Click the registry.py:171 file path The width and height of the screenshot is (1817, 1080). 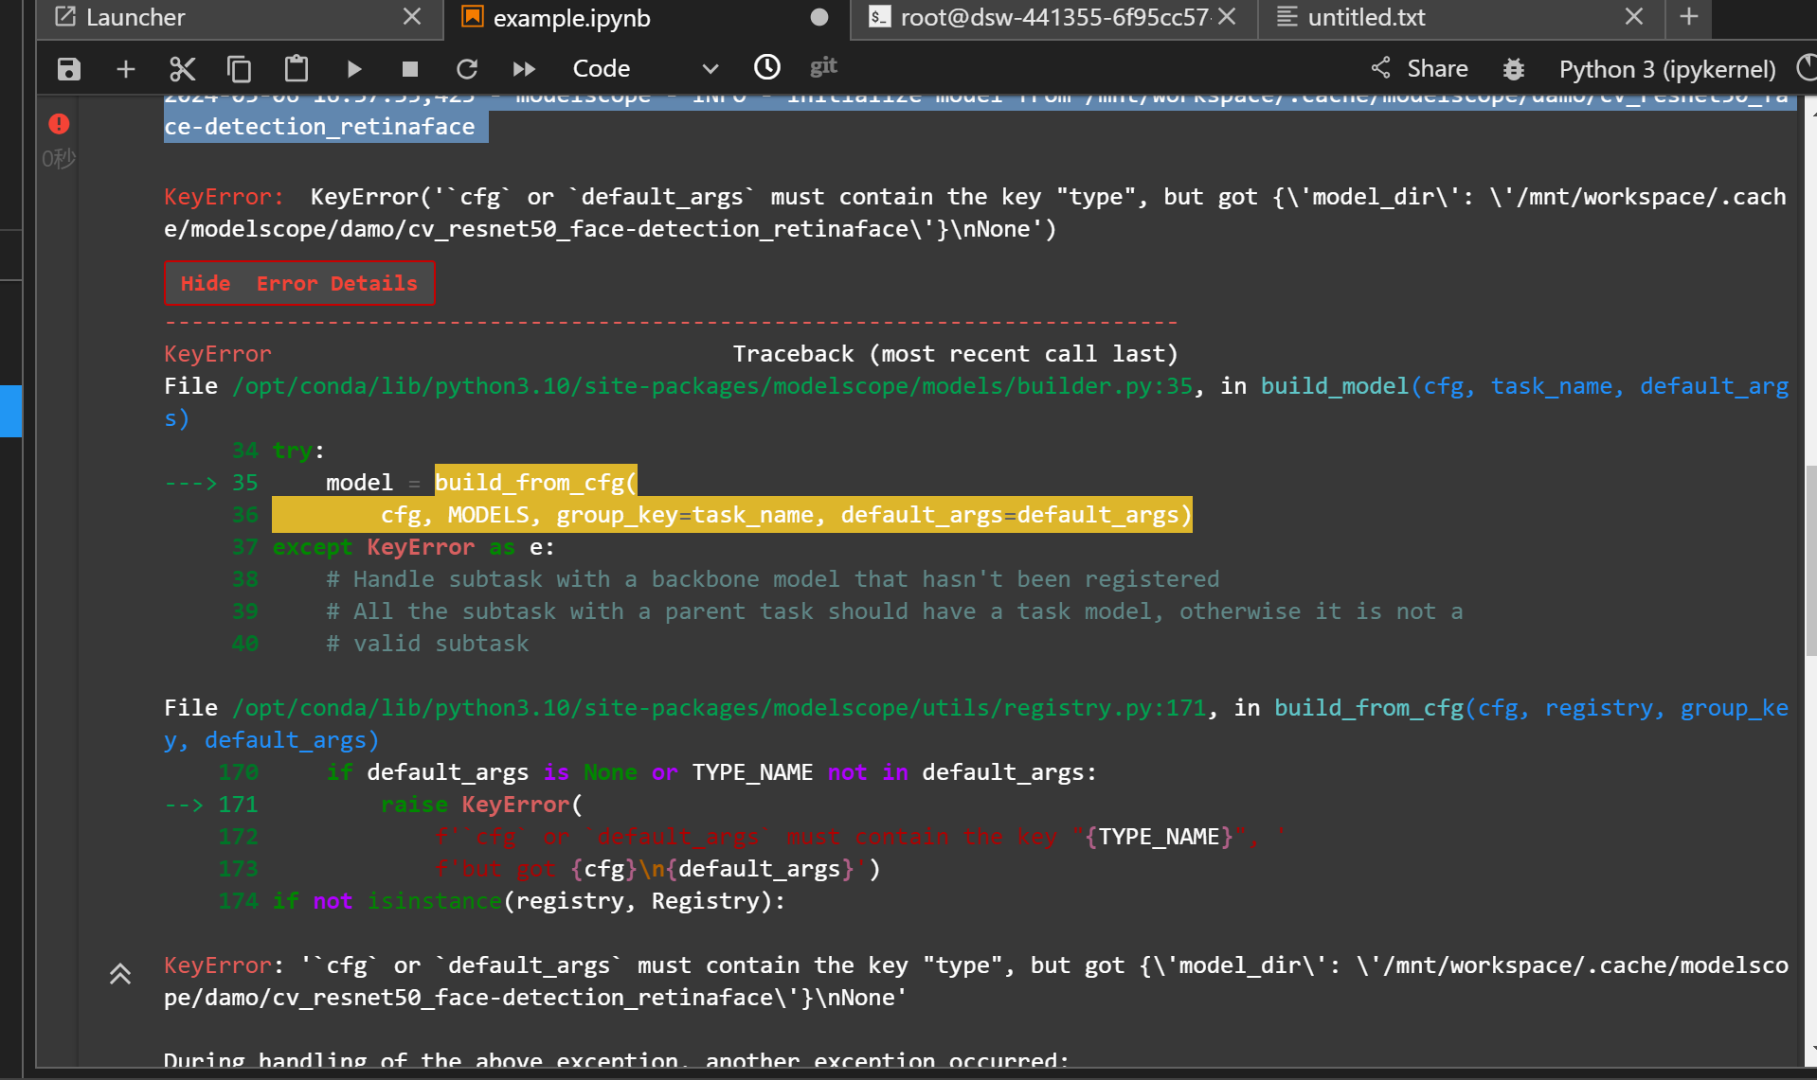[719, 708]
